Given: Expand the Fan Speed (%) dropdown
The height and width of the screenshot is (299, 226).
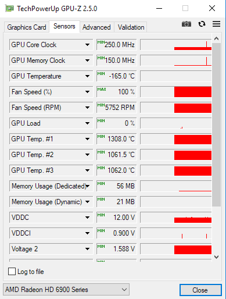Looking at the screenshot, I should pos(51,92).
